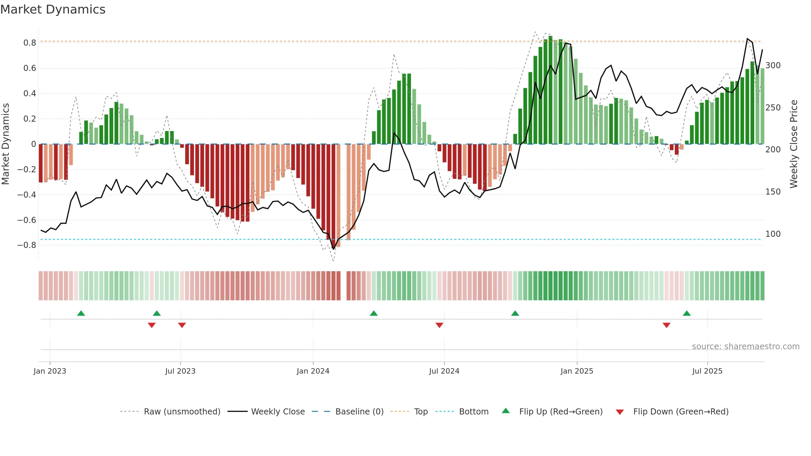Click the −0.8 left axis tick label
This screenshot has width=811, height=456.
pyautogui.click(x=27, y=245)
